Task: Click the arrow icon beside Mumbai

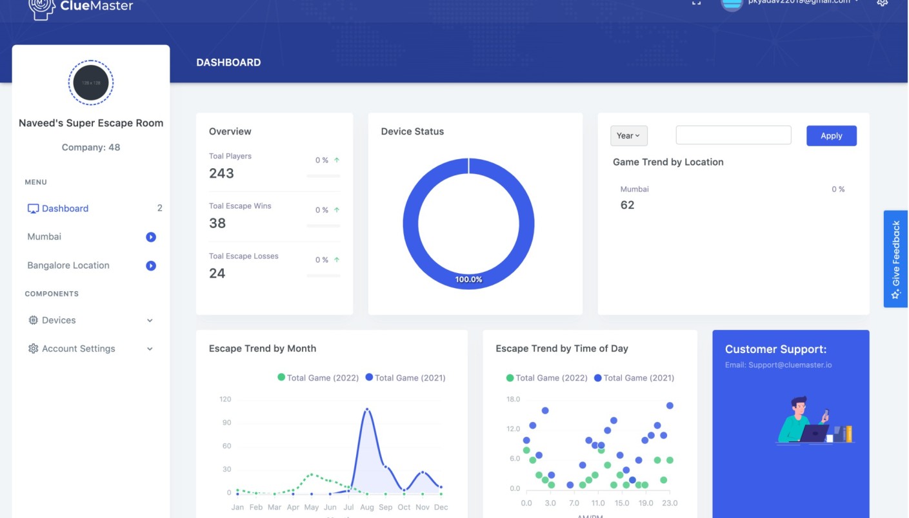Action: (151, 237)
